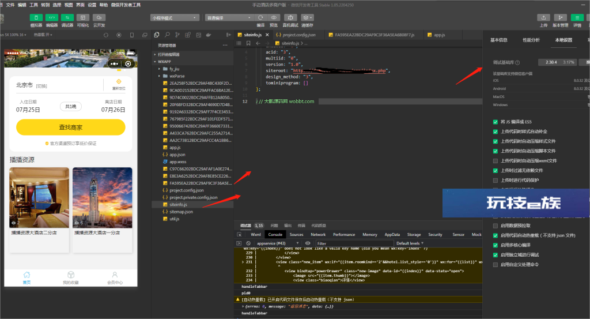The width and height of the screenshot is (590, 319).
Task: Switch to the 性能分析 tab
Action: 531,40
